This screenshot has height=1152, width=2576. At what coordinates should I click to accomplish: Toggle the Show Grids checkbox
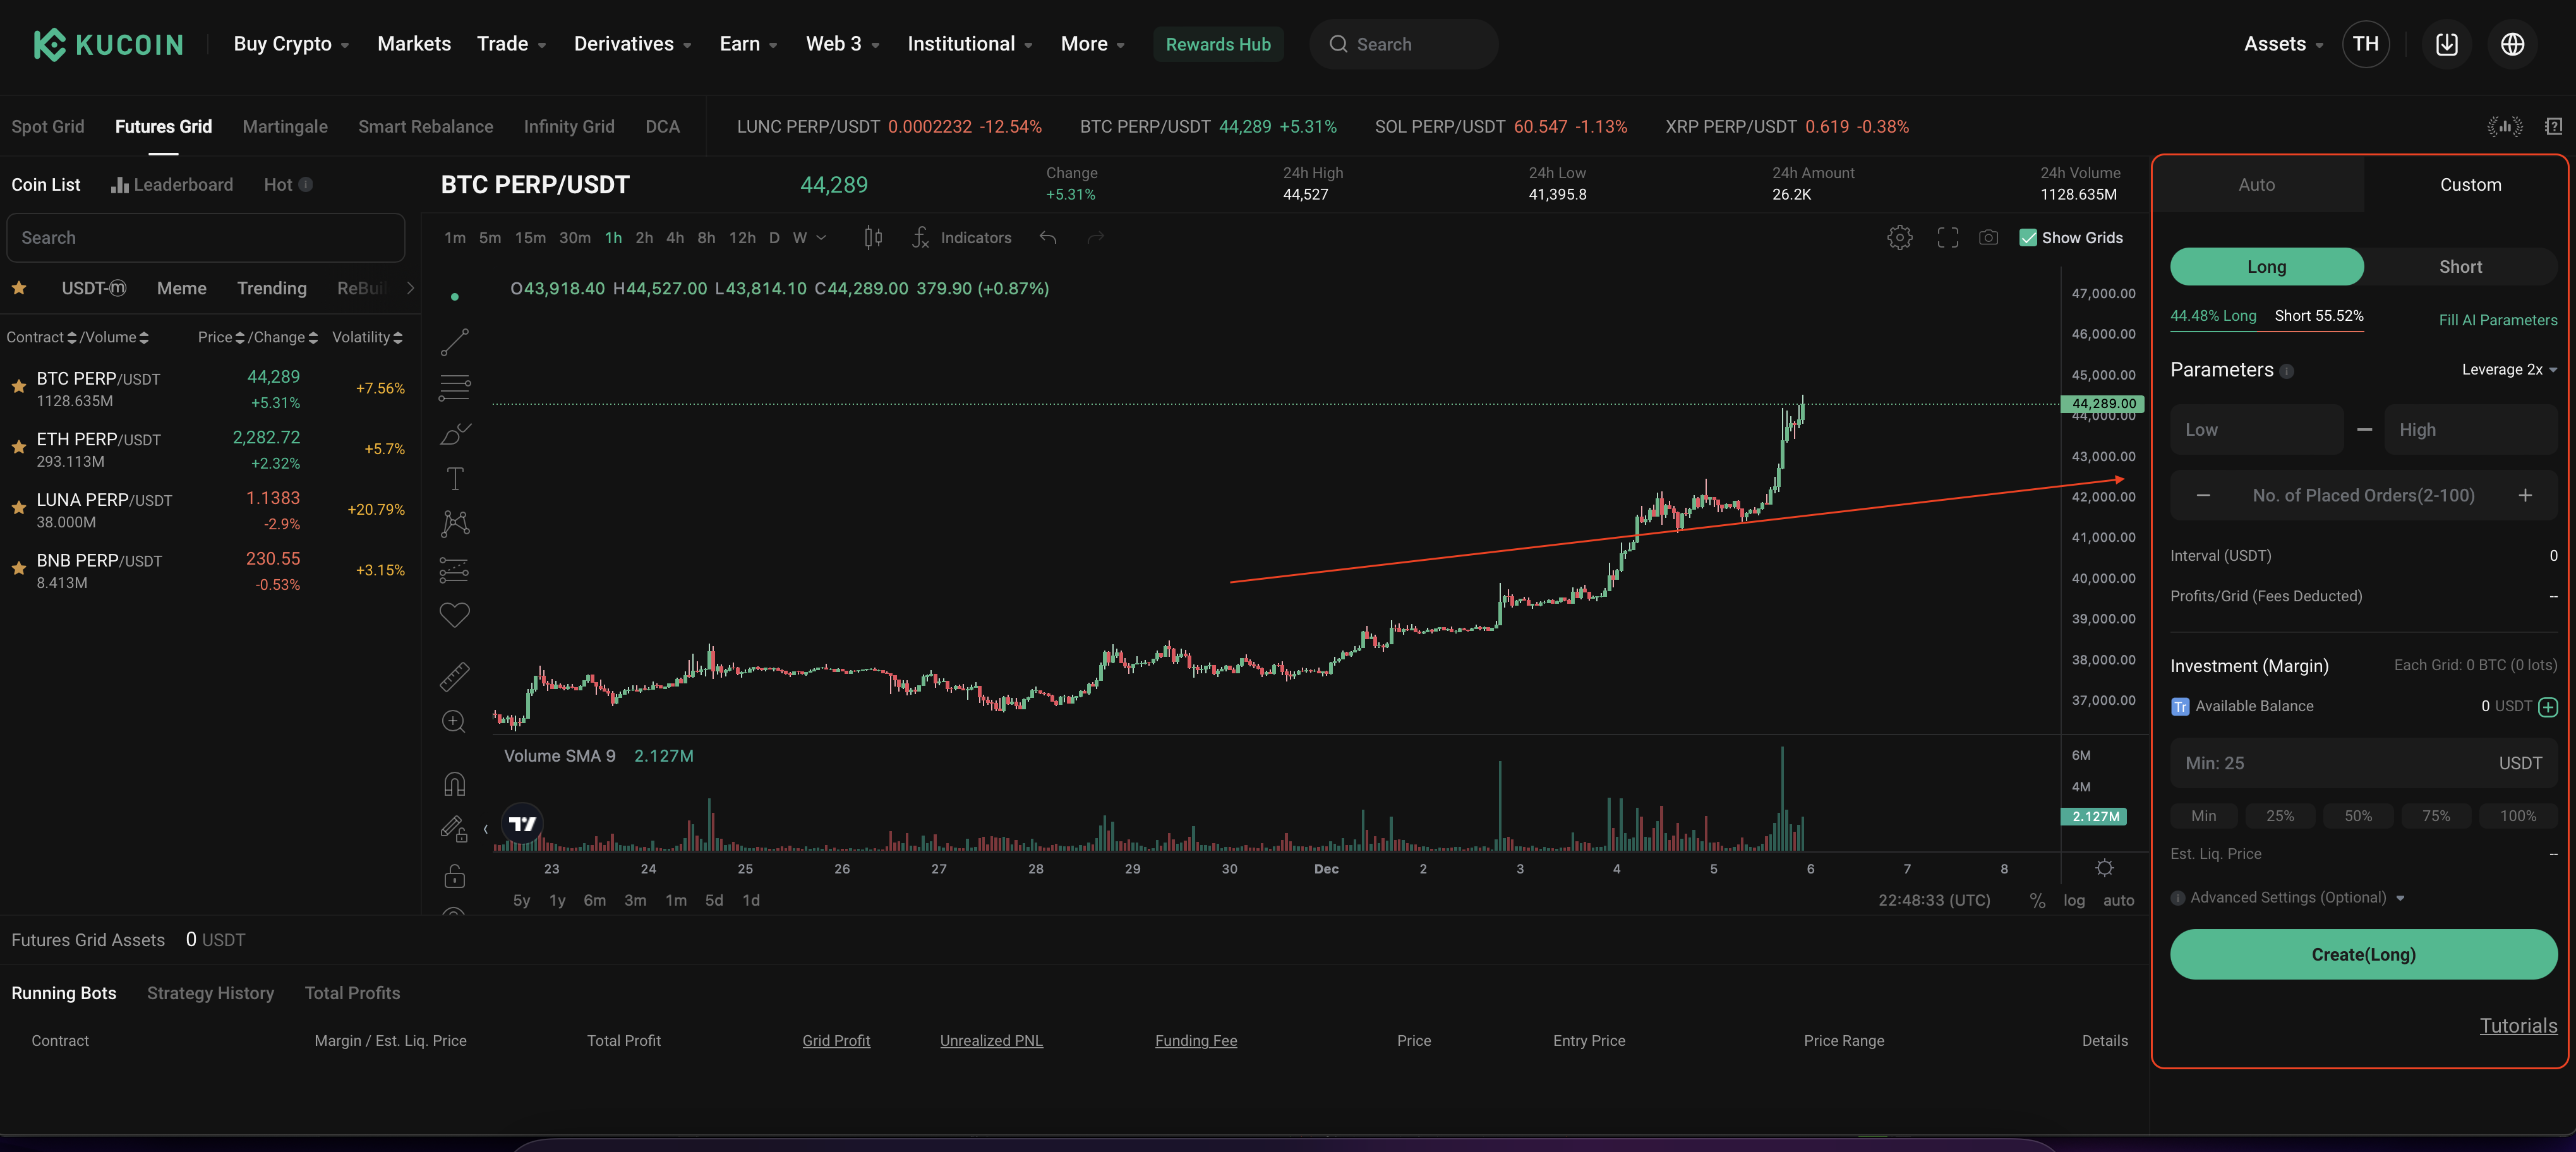(2028, 237)
